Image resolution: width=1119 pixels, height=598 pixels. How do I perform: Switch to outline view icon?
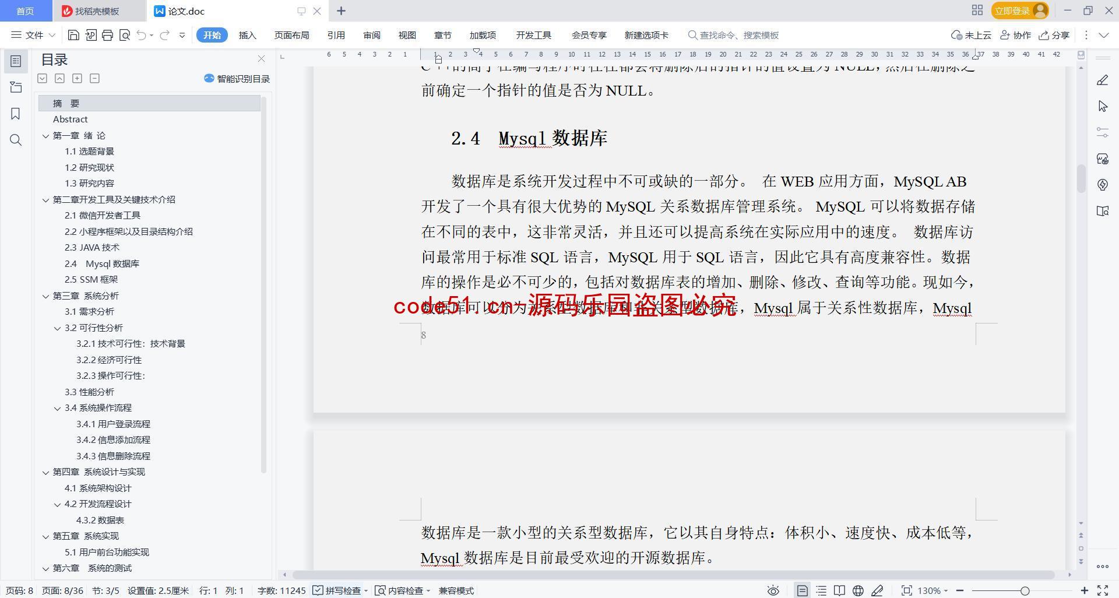(821, 590)
